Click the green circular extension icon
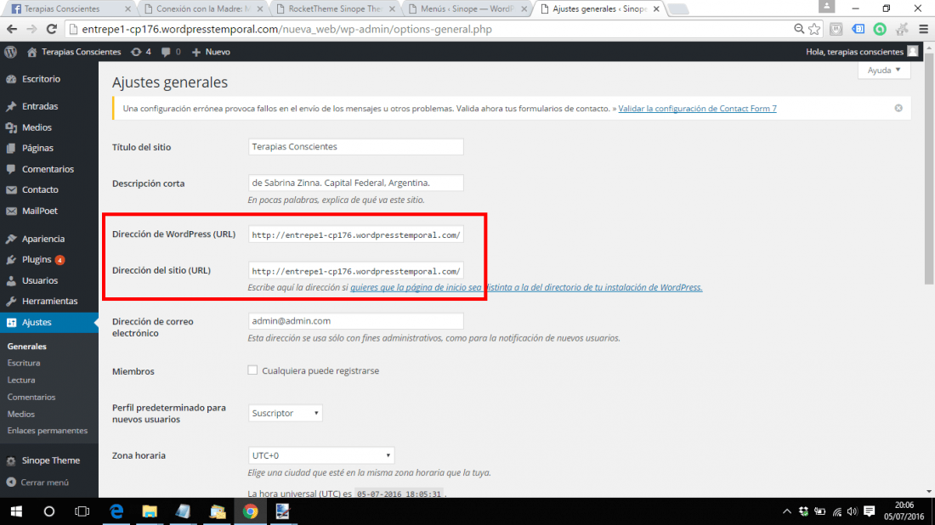The width and height of the screenshot is (935, 525). [880, 29]
